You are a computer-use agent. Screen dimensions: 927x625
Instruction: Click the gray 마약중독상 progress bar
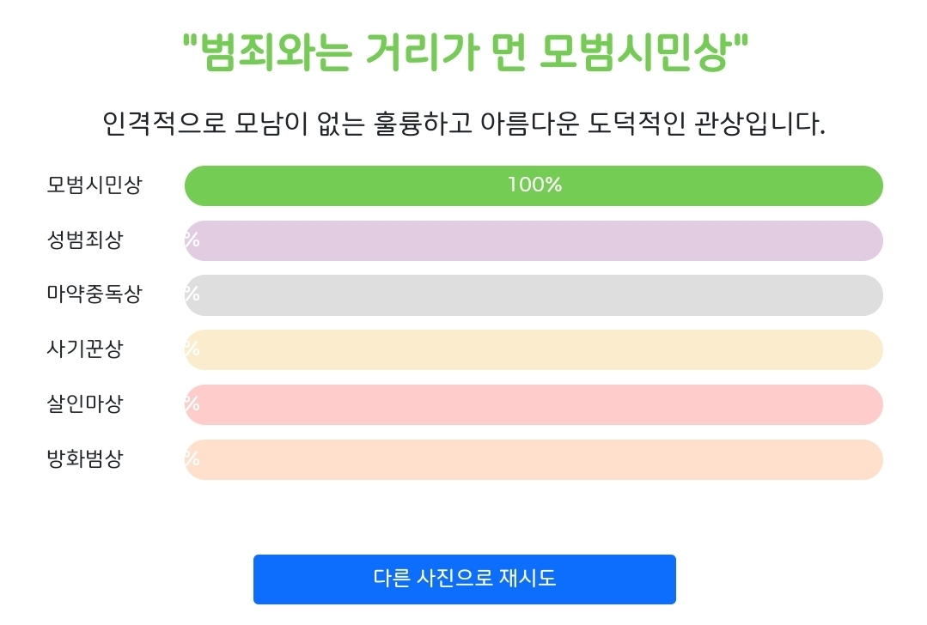point(534,294)
